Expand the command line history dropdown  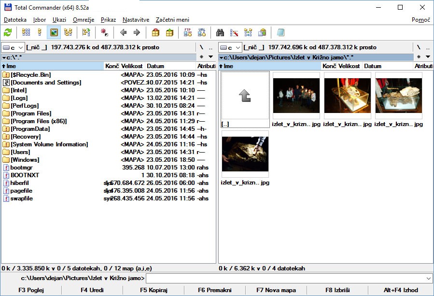point(429,278)
